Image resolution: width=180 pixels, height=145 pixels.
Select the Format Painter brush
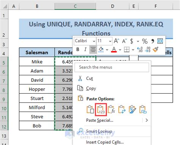click(155, 49)
